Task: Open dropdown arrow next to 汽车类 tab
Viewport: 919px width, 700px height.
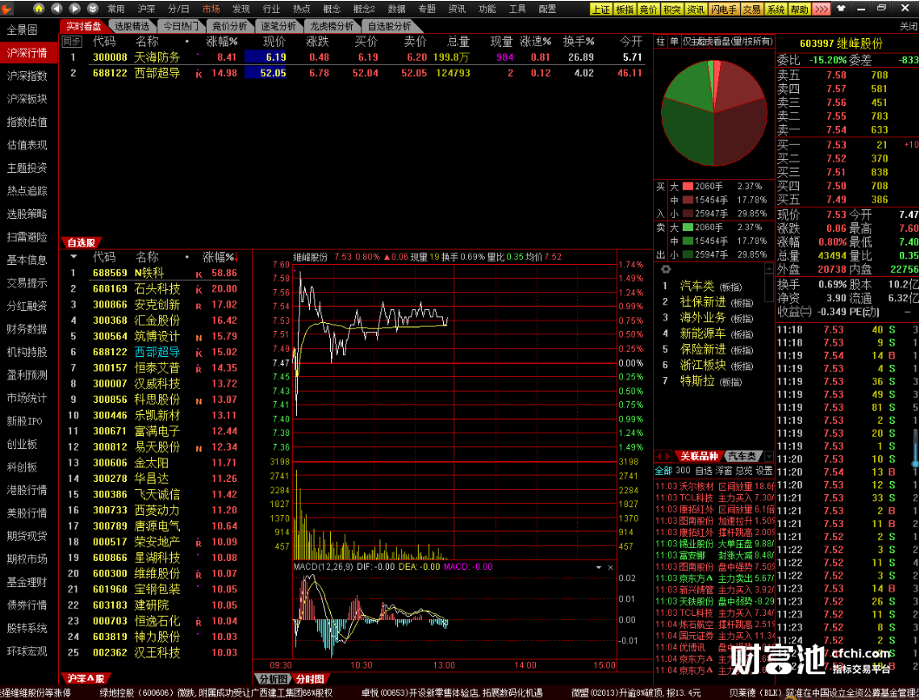Action: pos(769,456)
